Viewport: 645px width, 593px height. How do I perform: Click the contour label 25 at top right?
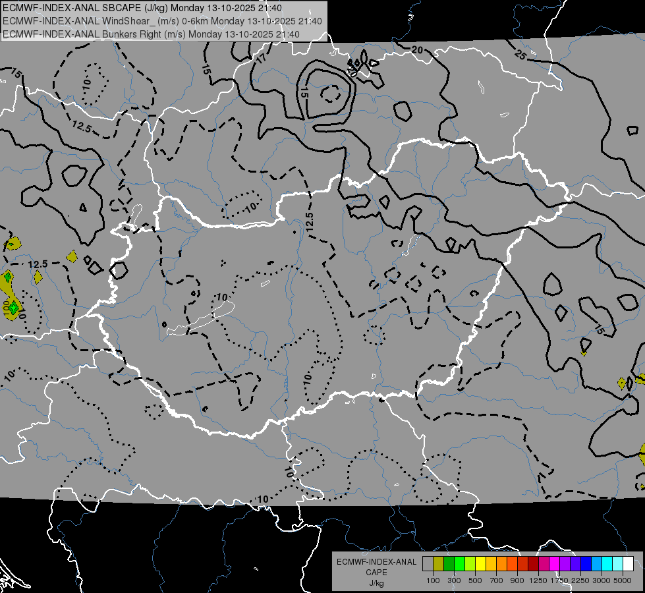[x=520, y=54]
